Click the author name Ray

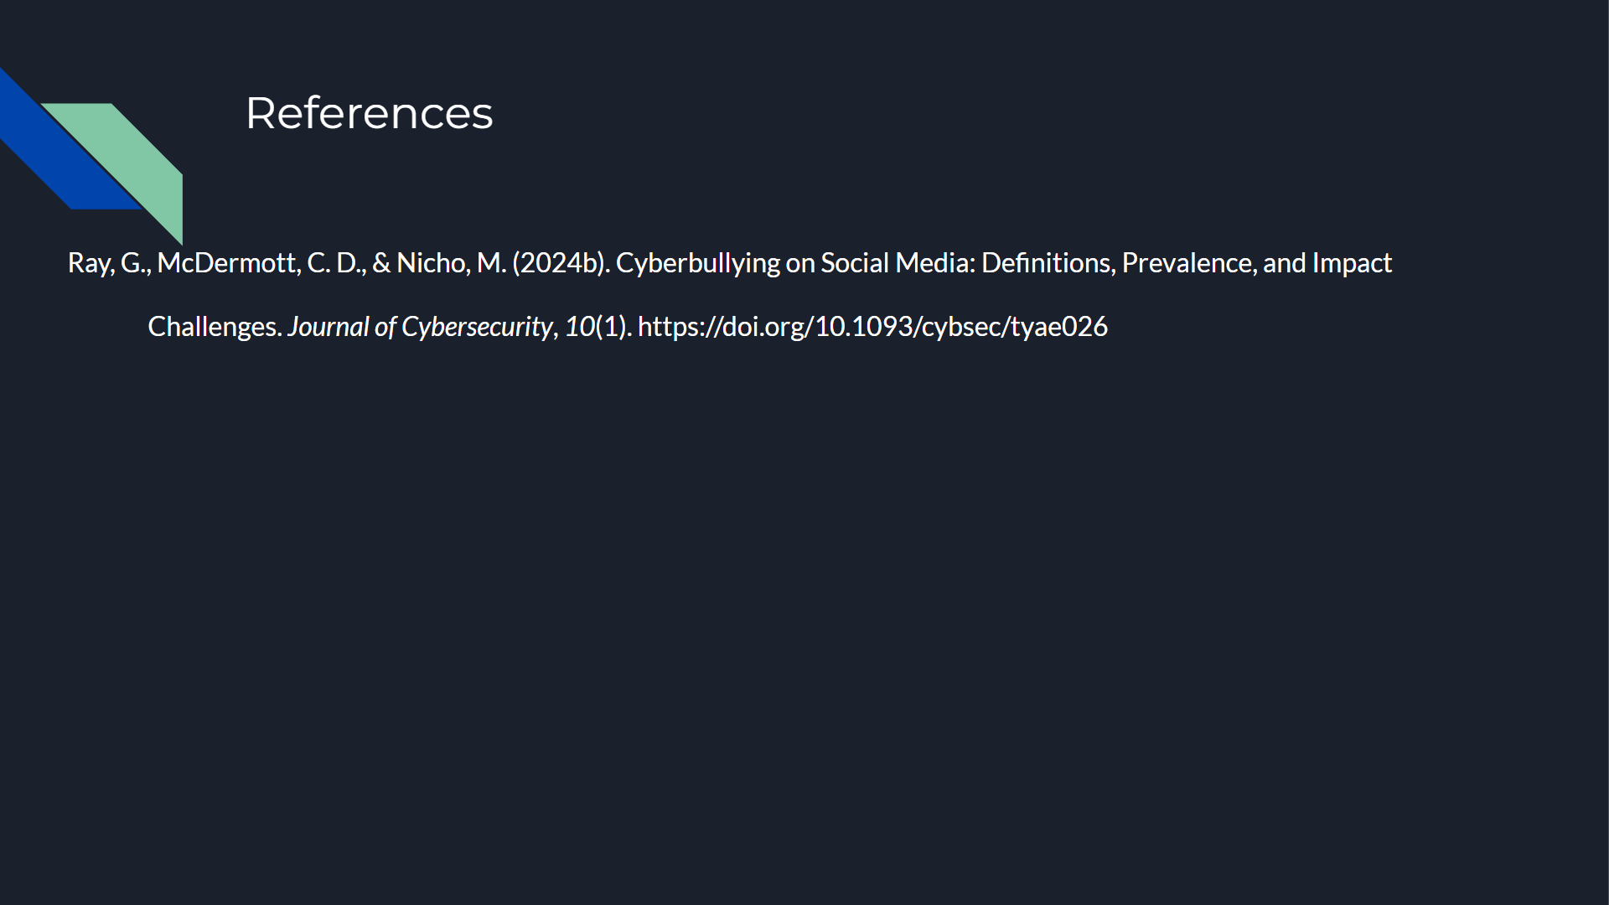coord(87,263)
